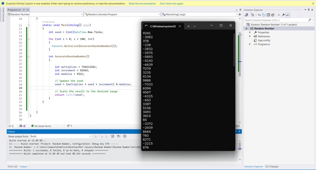Click Don't show this again link
Viewport: 316px width, 170px height.
(x=171, y=4)
